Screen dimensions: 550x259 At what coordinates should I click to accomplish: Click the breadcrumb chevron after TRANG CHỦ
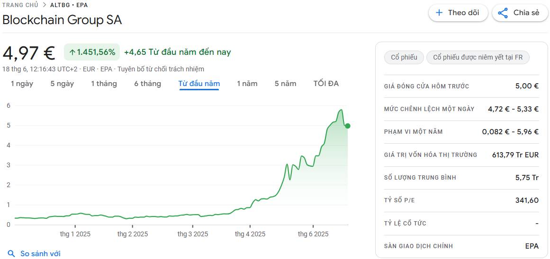point(44,5)
